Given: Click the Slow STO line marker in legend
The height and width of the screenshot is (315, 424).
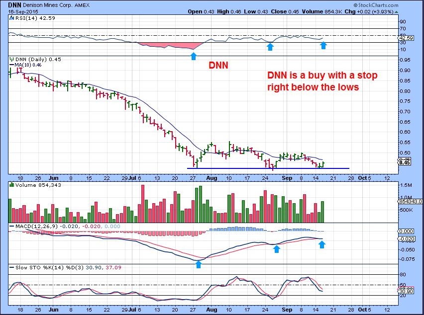Looking at the screenshot, I should coord(12,267).
